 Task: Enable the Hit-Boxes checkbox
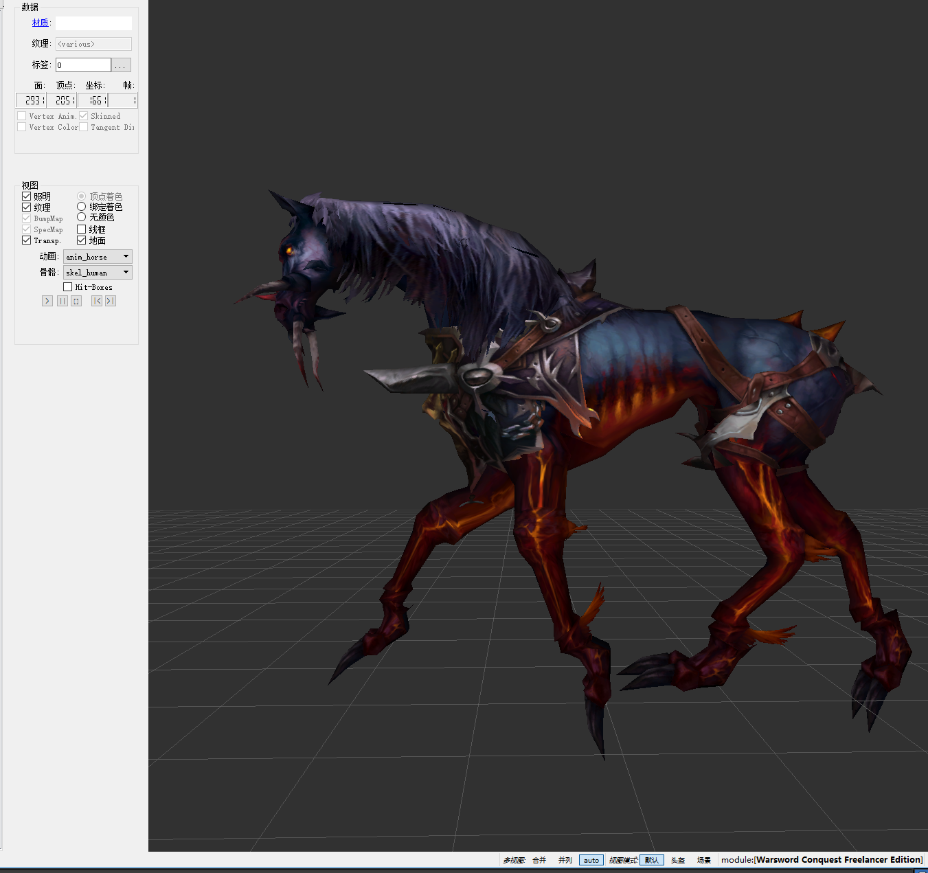point(67,287)
